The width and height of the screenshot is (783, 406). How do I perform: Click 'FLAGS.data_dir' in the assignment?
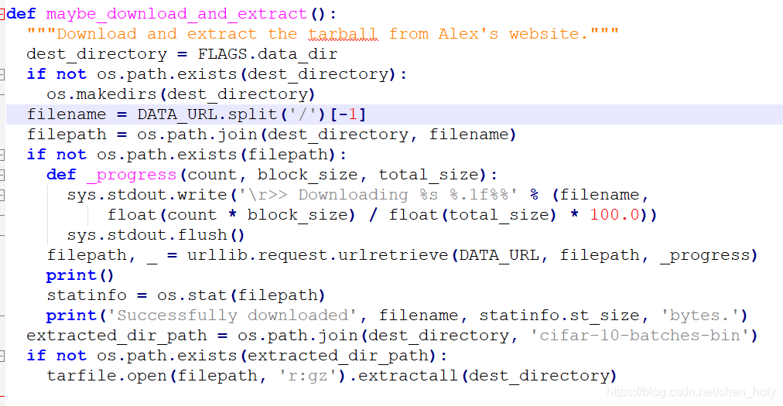coord(268,54)
